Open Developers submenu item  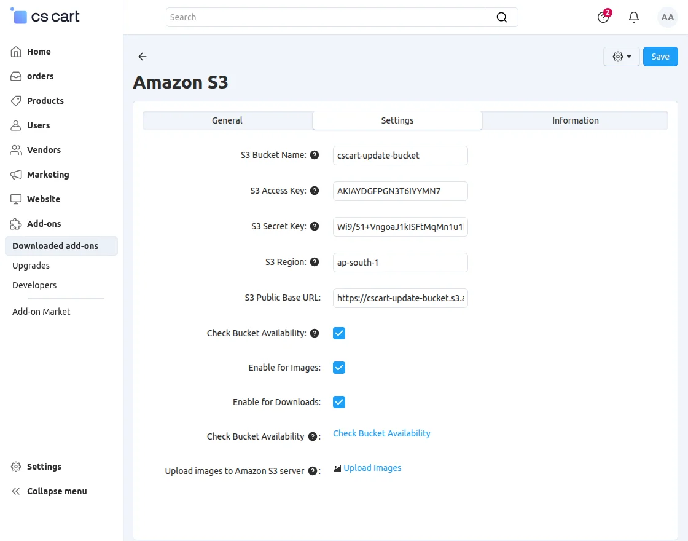(34, 285)
